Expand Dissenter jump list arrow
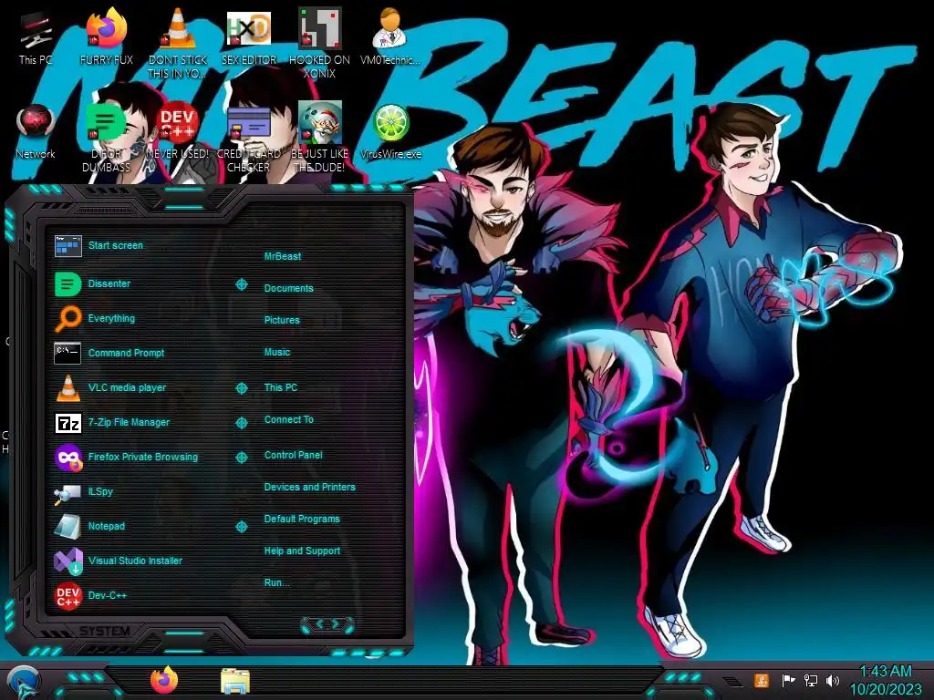This screenshot has height=700, width=934. click(x=241, y=284)
